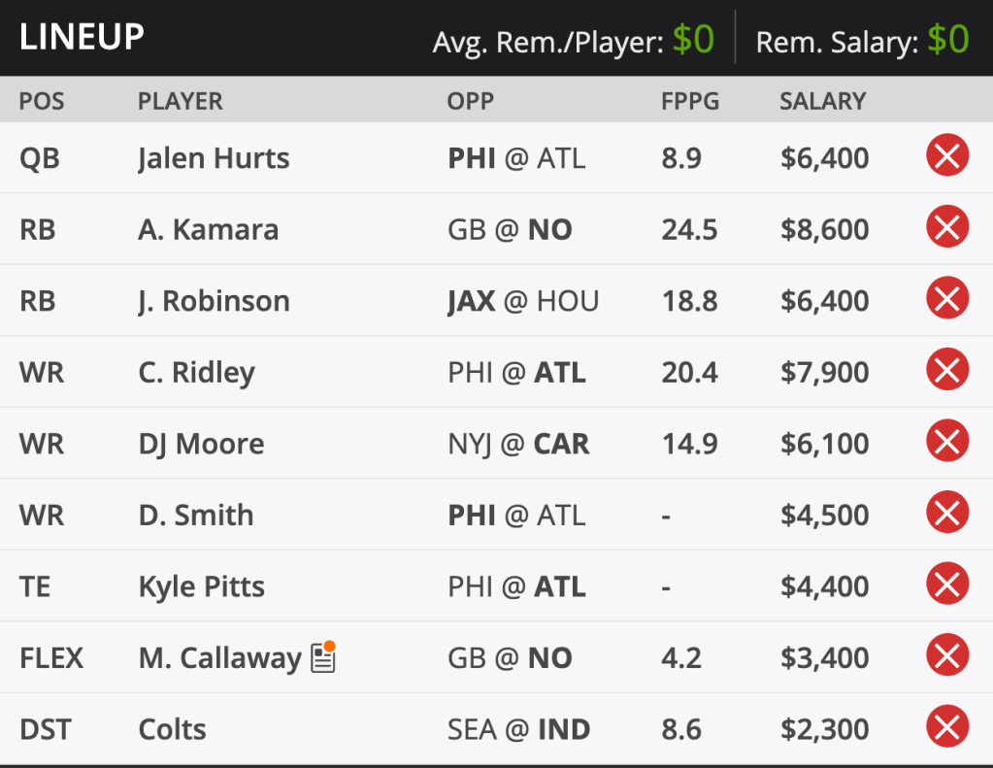Remove D. Smith from the lineup

tap(947, 515)
